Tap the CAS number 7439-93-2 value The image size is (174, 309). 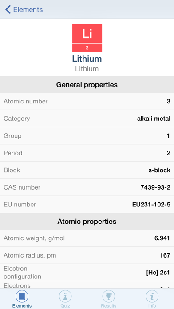click(155, 187)
